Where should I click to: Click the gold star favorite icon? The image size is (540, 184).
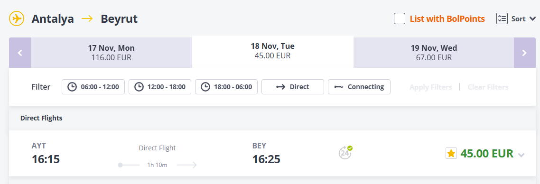(x=451, y=153)
